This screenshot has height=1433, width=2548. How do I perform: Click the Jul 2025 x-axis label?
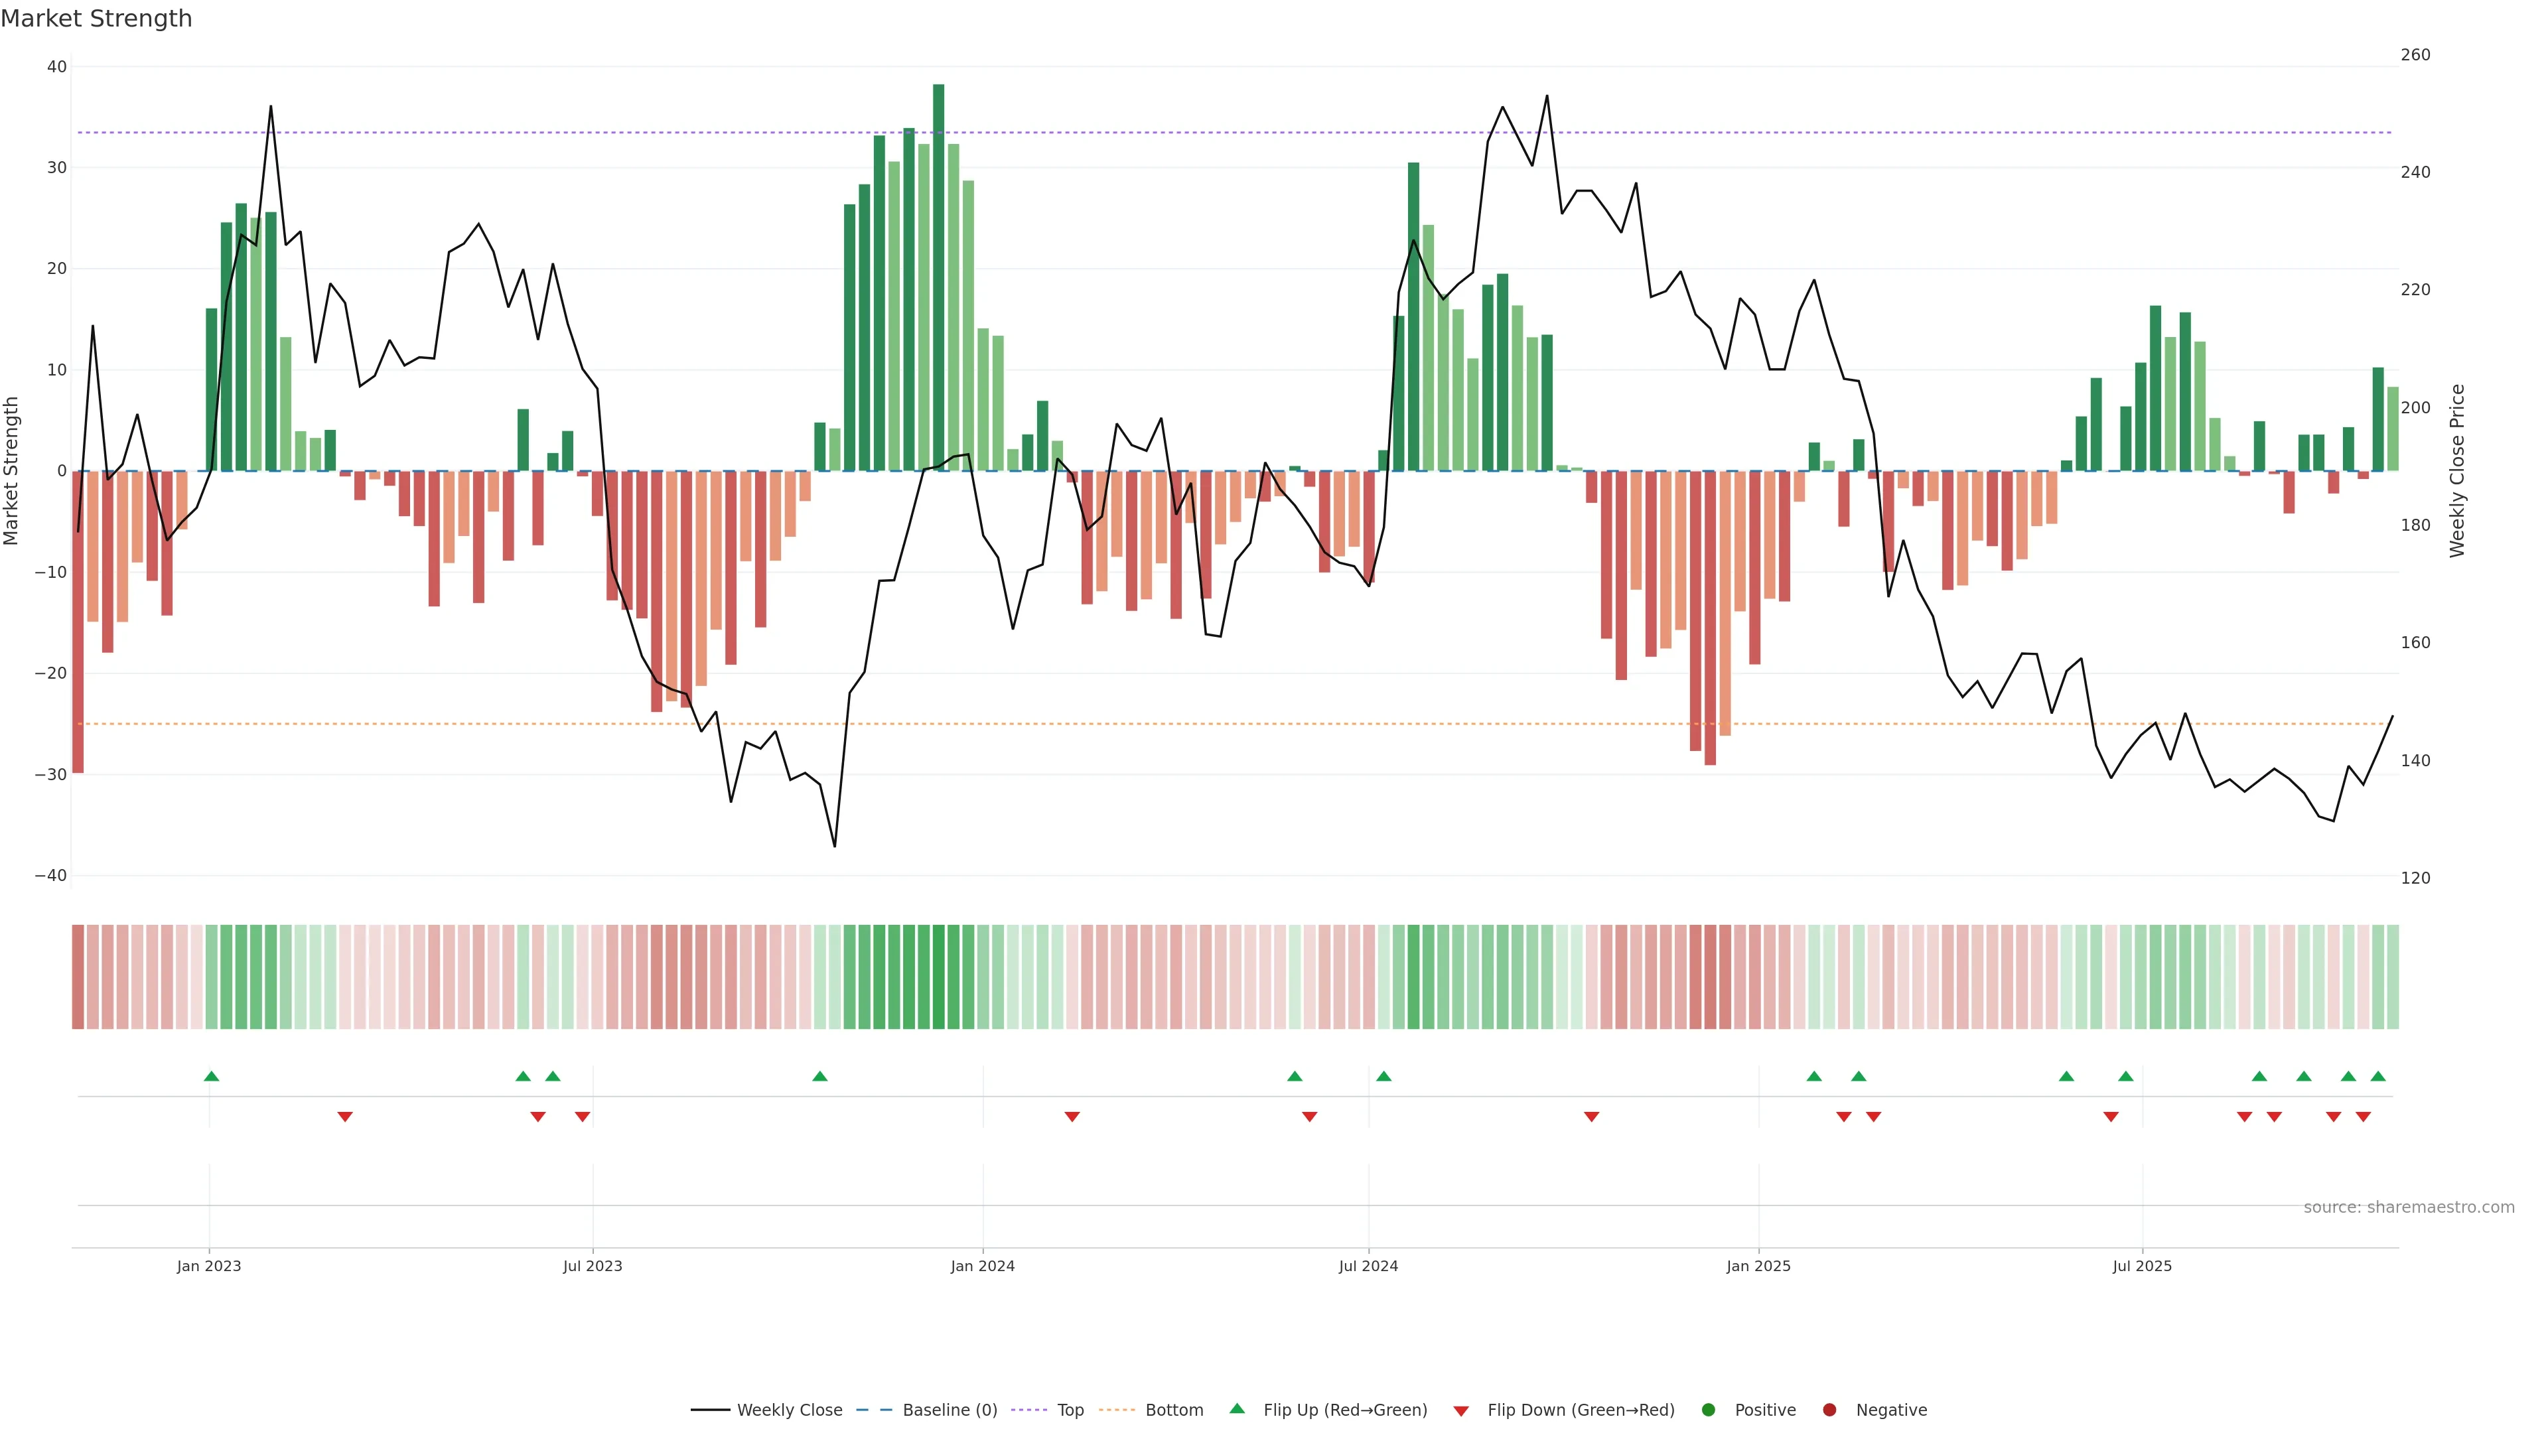click(2141, 1266)
